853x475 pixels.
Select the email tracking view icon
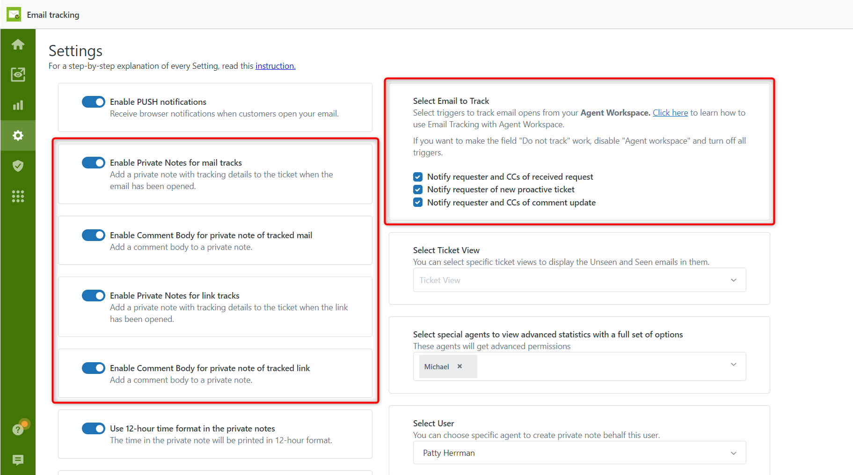point(18,74)
